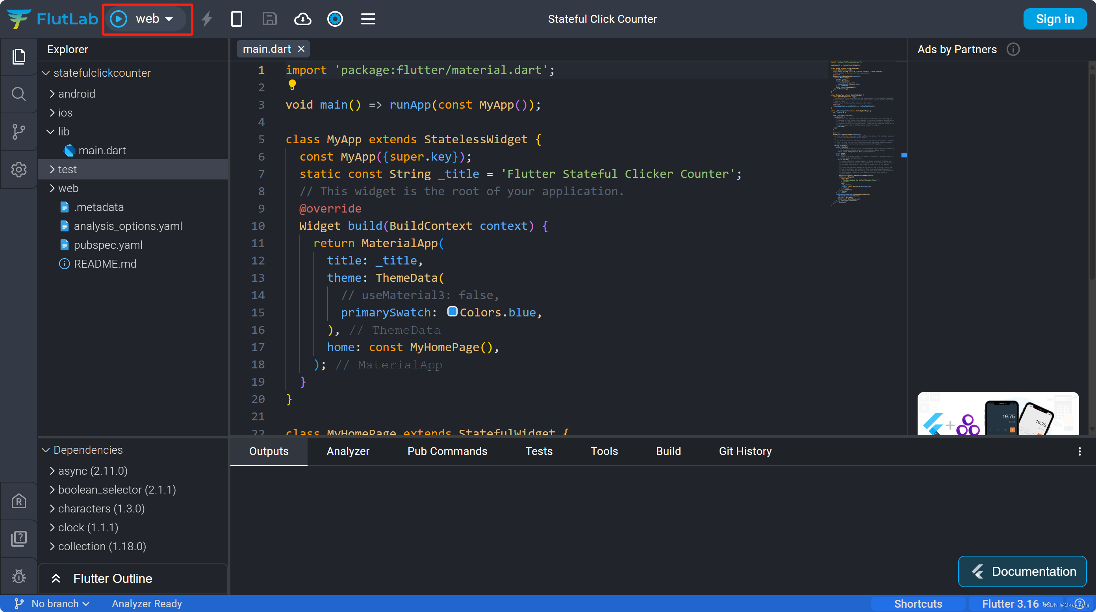1096x612 pixels.
Task: Click the blue gear build configuration icon
Action: 335,19
